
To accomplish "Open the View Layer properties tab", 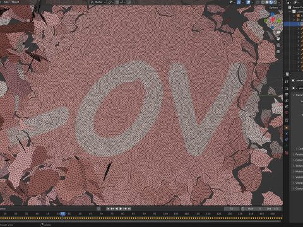I will tap(287, 101).
